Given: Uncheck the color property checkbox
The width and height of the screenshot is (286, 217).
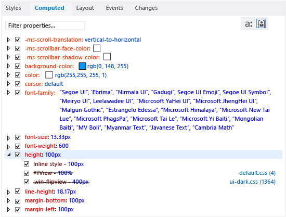Looking at the screenshot, I should [x=18, y=75].
